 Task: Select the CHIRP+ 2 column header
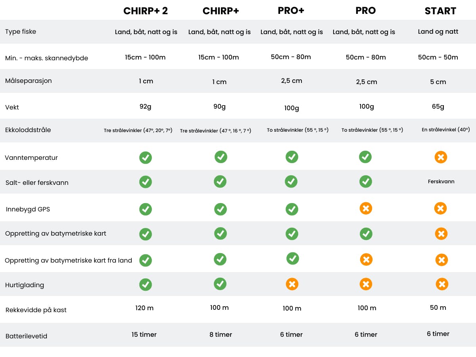146,11
